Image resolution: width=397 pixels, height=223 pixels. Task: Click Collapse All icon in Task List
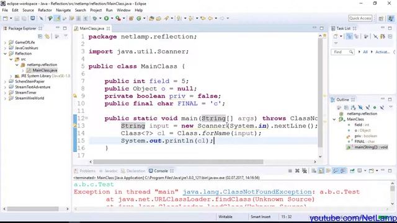click(390, 37)
